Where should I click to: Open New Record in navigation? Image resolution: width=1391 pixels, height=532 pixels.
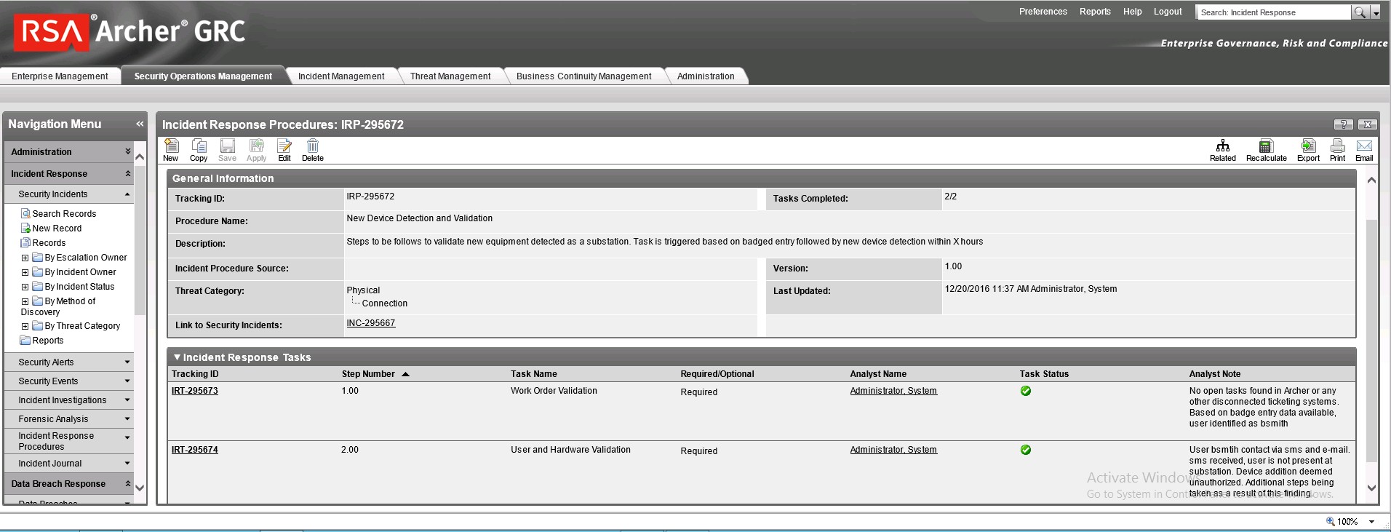[57, 229]
